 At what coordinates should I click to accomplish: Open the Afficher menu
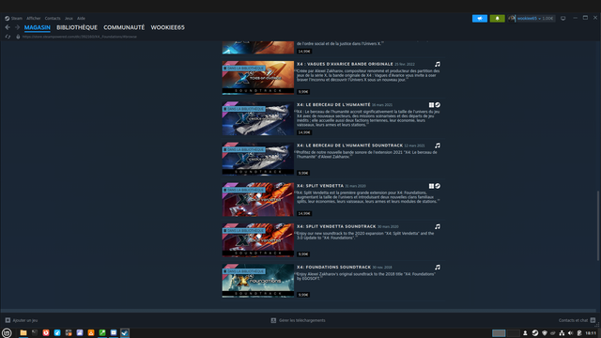[34, 19]
